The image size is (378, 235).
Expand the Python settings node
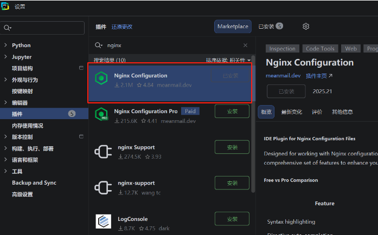[5, 45]
